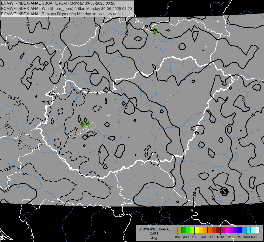The height and width of the screenshot is (242, 264).
Task: Click the bright magenta legend swatch
Action: click(x=227, y=230)
